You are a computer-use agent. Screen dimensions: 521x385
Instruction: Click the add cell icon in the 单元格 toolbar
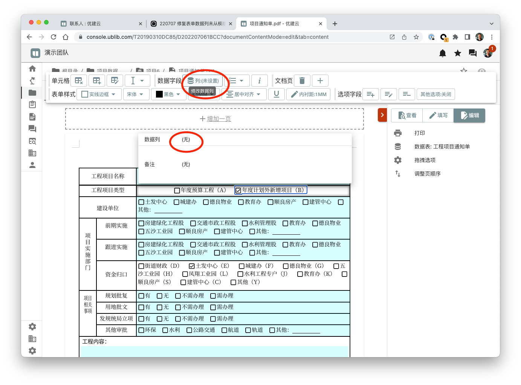click(97, 81)
